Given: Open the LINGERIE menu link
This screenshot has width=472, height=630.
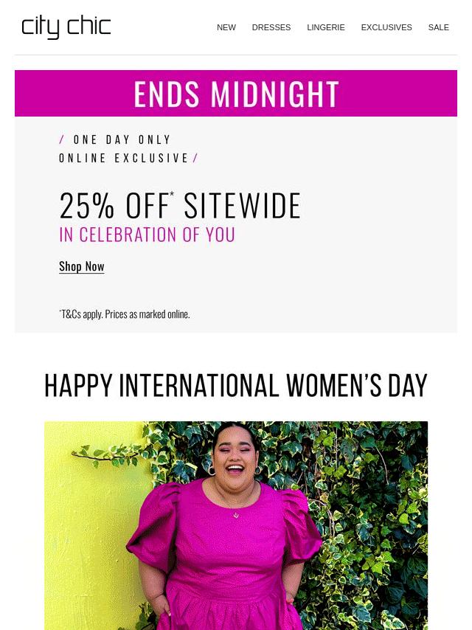Looking at the screenshot, I should click(x=326, y=27).
